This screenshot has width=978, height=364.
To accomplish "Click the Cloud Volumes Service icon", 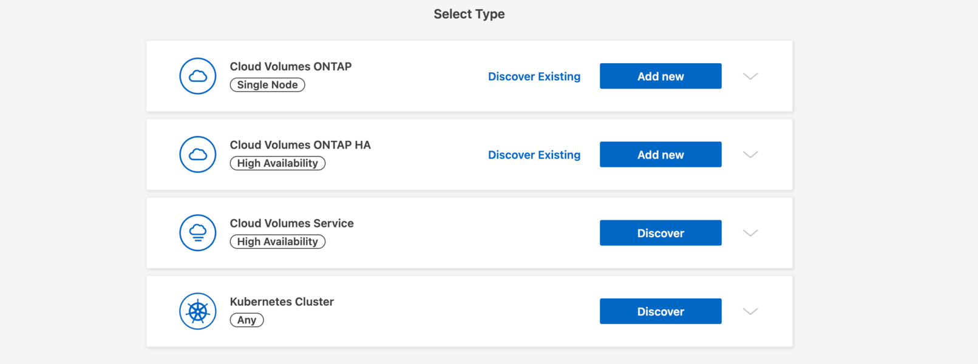I will (x=198, y=232).
